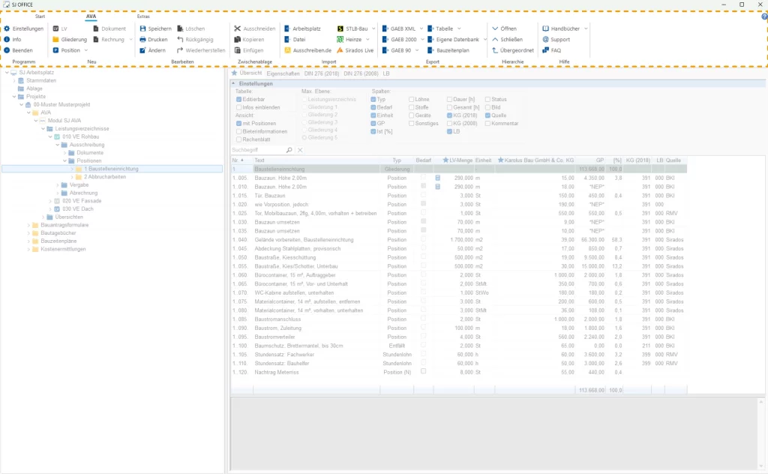Enable the Kommentar column checkbox

click(x=487, y=123)
